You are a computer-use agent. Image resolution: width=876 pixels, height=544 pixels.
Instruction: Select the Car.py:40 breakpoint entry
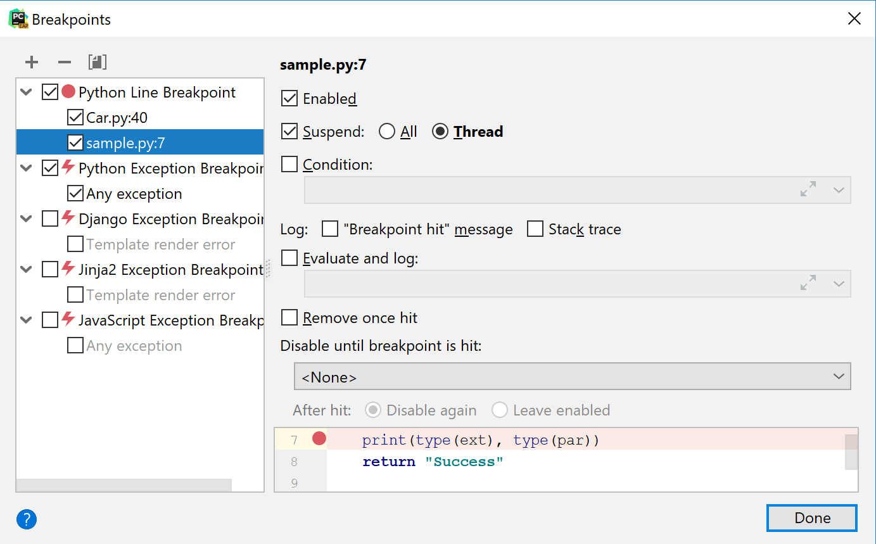point(117,118)
